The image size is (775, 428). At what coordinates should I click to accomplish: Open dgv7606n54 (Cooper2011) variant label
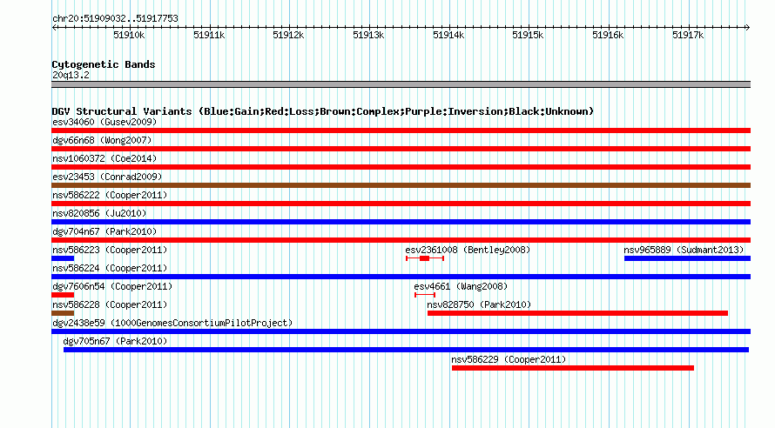point(112,286)
